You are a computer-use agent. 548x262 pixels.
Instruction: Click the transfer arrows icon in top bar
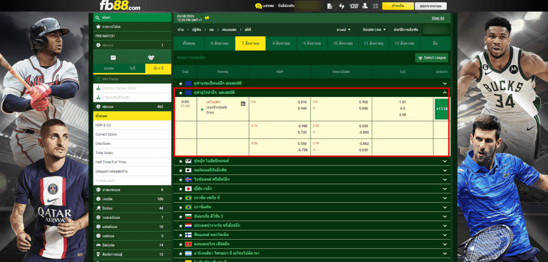coord(341,6)
